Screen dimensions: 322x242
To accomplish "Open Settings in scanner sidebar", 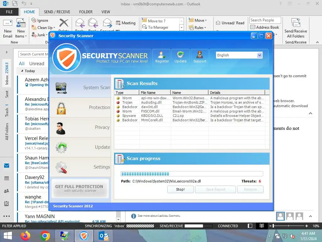I will [x=80, y=167].
